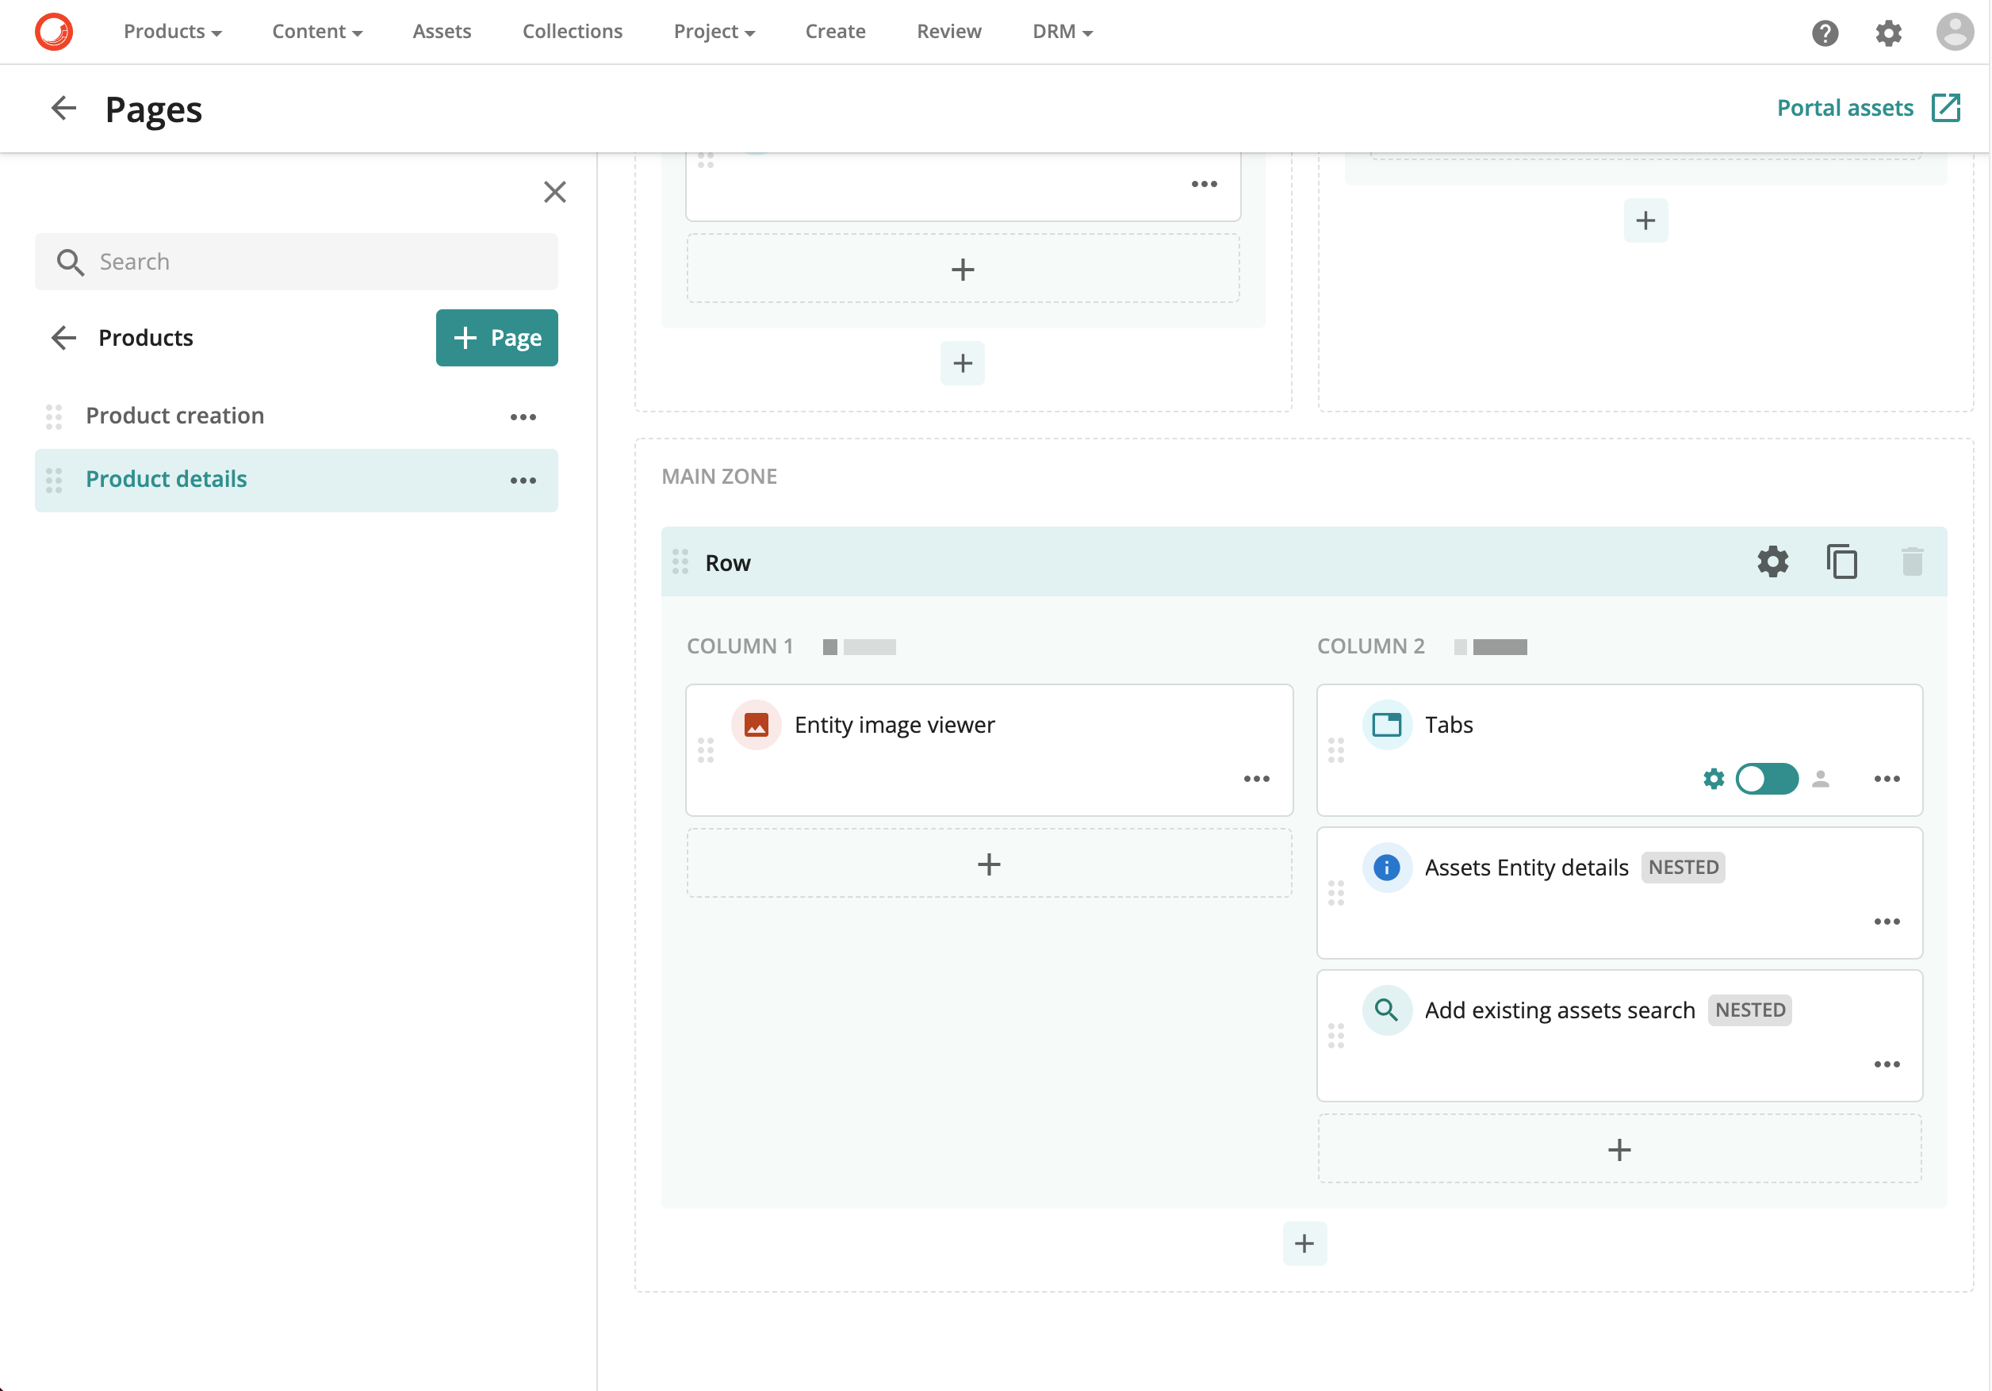1992x1391 pixels.
Task: Click the add widget button in Column 1
Action: pos(988,863)
